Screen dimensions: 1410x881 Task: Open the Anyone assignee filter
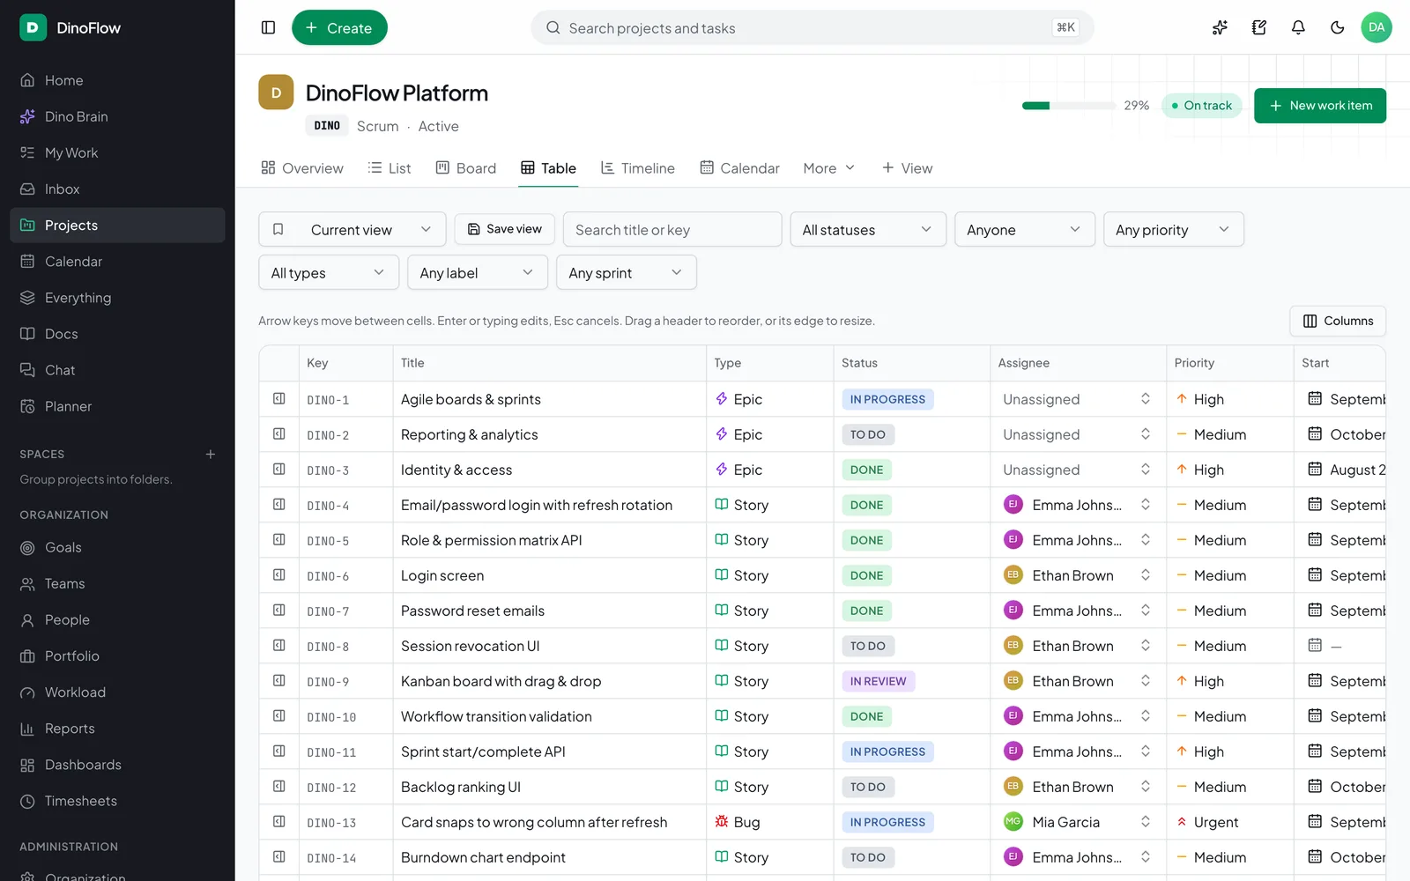coord(1025,229)
